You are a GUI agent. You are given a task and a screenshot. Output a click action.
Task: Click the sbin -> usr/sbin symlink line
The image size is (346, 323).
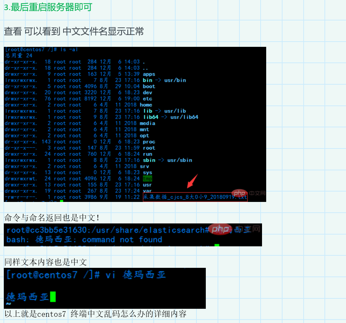[167, 160]
